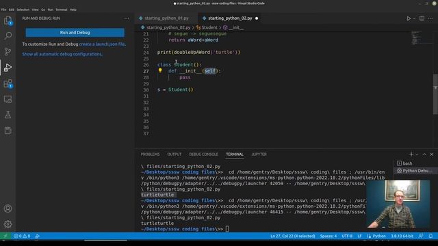Change end of line sequence LF
The width and height of the screenshot is (438, 246).
(x=359, y=236)
